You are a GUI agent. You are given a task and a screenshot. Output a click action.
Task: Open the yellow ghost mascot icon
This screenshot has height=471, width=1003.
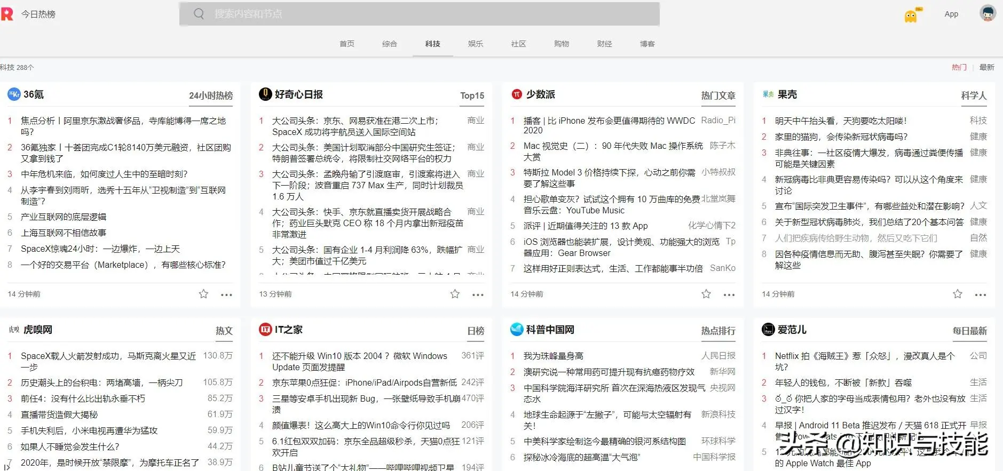coord(911,15)
